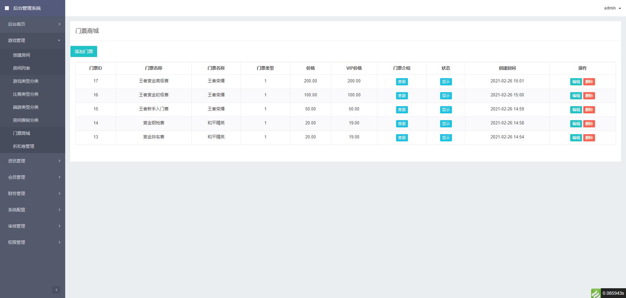626x298 pixels.
Task: Edit ticket 14 赏金钢枪赛
Action: coord(576,124)
